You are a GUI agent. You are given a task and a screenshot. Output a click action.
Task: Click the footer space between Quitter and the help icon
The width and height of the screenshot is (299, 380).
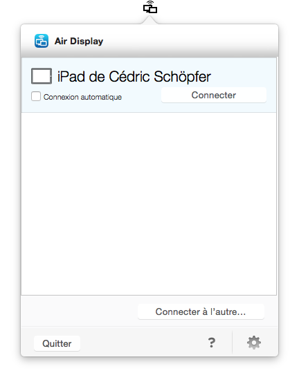click(143, 343)
